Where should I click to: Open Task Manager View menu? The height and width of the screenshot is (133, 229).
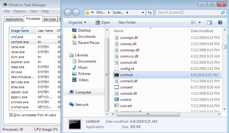pos(34,11)
